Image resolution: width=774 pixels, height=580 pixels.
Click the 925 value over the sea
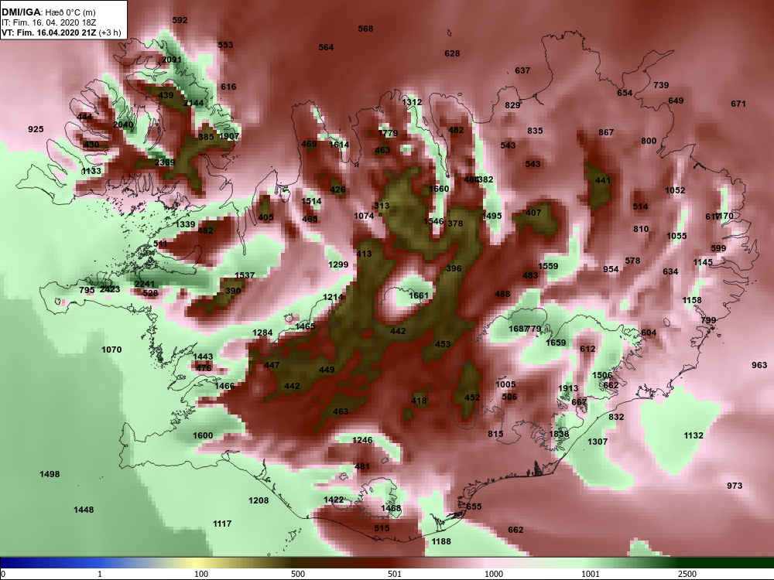[36, 129]
